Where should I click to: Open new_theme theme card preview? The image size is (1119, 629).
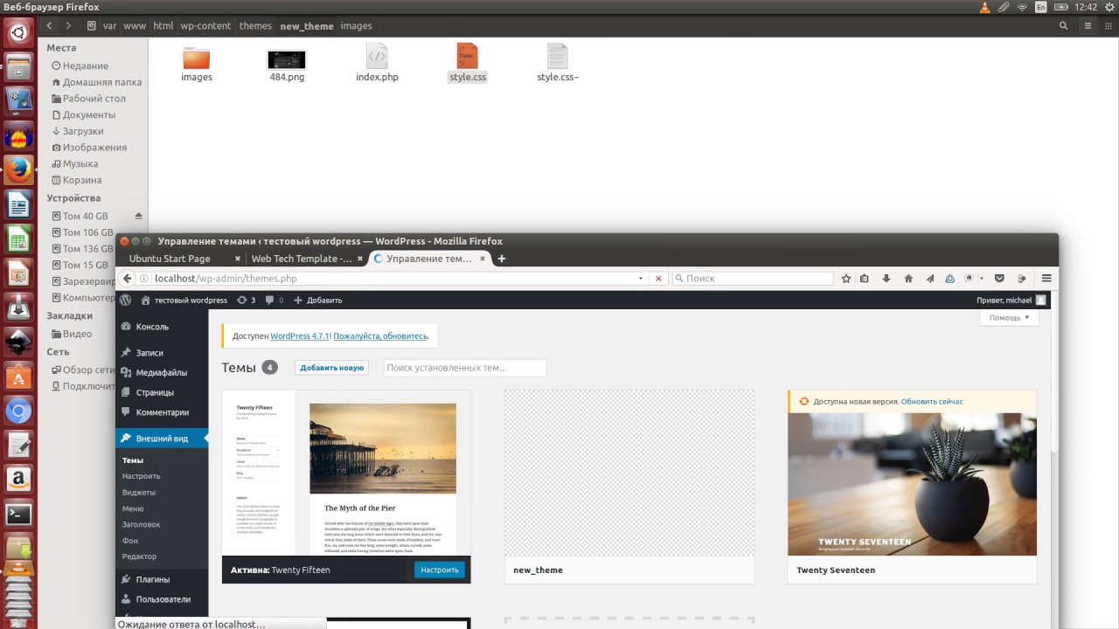(629, 473)
